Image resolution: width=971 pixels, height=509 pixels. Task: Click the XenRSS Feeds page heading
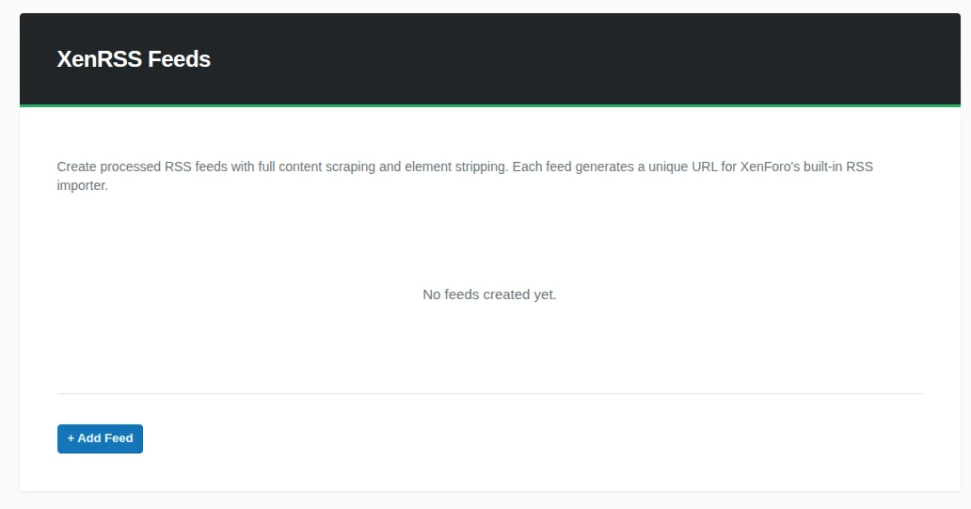134,59
